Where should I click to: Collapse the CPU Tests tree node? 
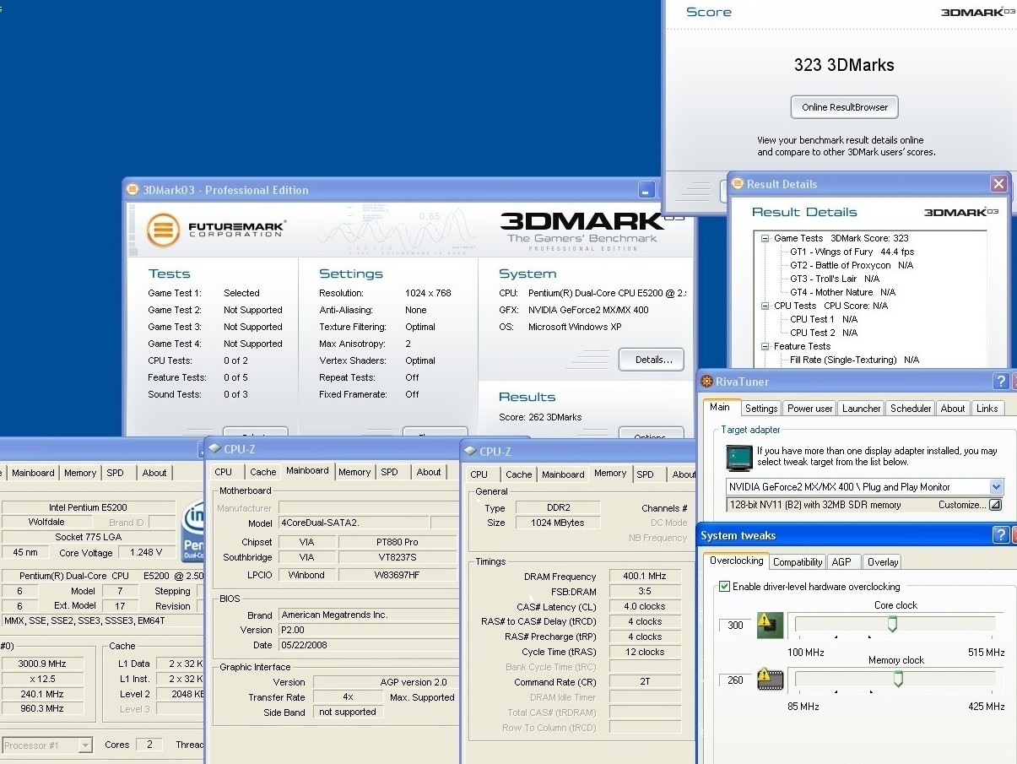765,306
